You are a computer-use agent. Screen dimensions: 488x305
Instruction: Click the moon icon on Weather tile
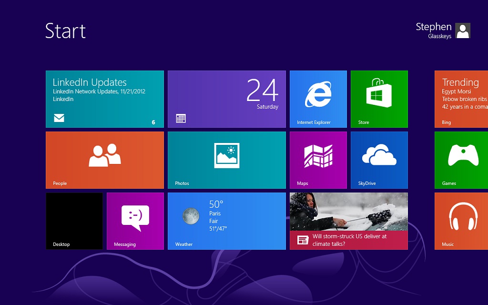click(191, 216)
